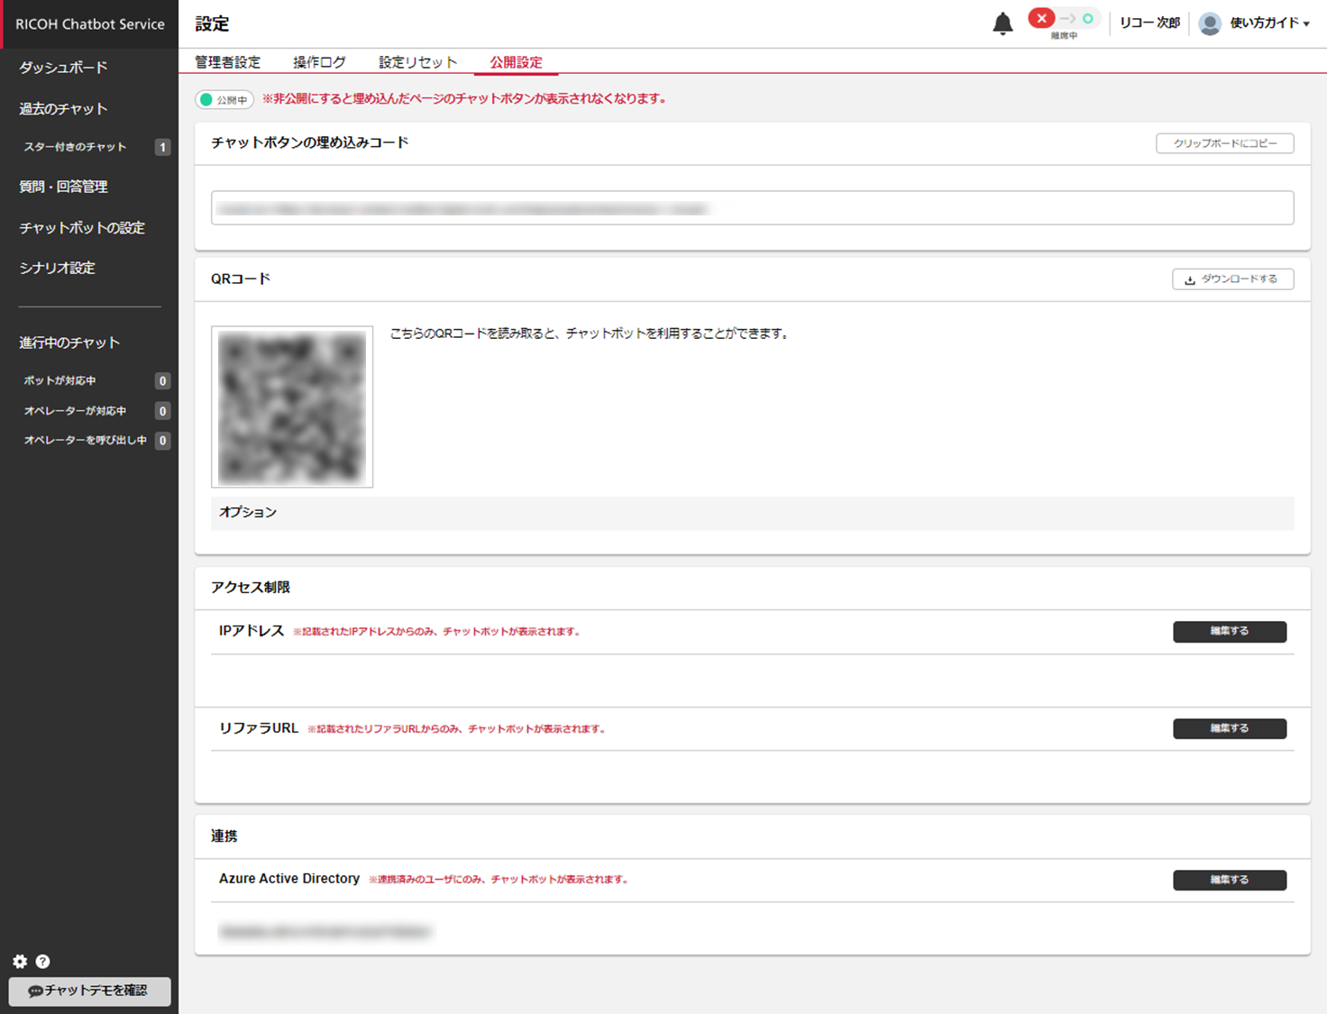Edit the IP address restriction
Image resolution: width=1327 pixels, height=1014 pixels.
1229,631
